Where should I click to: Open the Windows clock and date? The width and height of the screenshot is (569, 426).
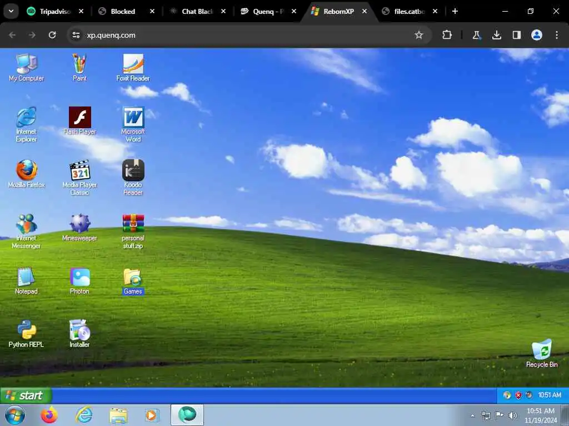(541, 415)
